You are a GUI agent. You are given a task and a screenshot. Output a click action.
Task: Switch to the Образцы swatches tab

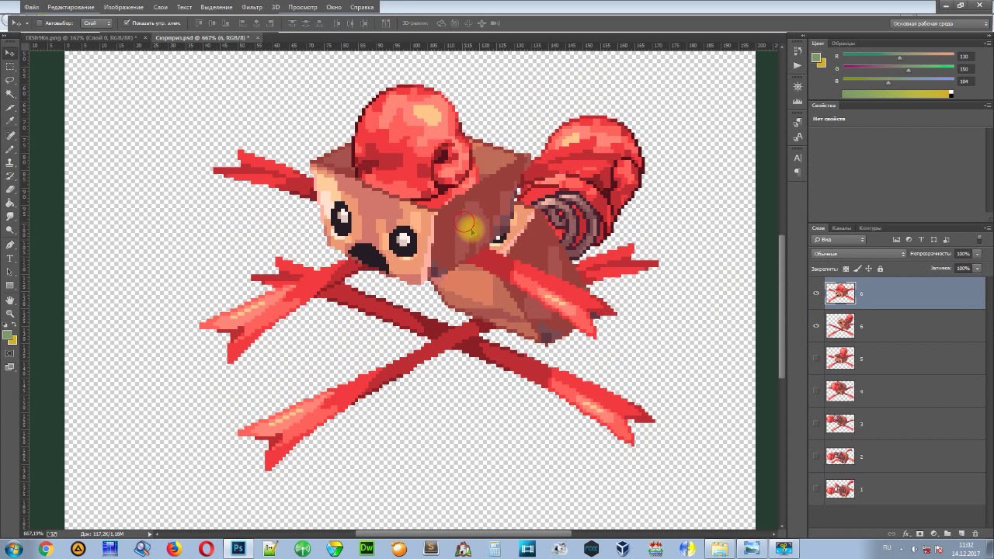(843, 43)
